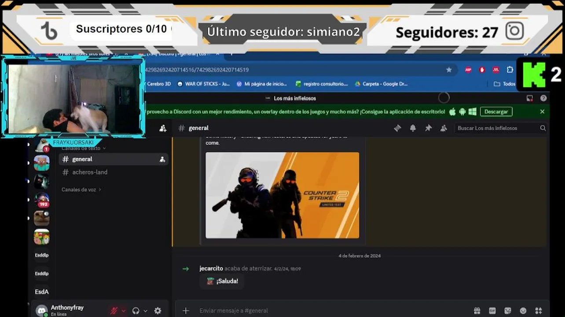Click the ¡Saluda! wave button
The height and width of the screenshot is (317, 565).
tap(222, 281)
